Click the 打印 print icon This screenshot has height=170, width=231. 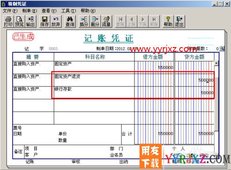point(8,21)
